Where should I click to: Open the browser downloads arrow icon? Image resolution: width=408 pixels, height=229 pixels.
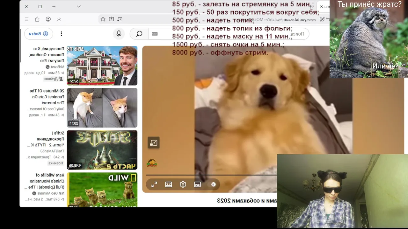pos(59,19)
